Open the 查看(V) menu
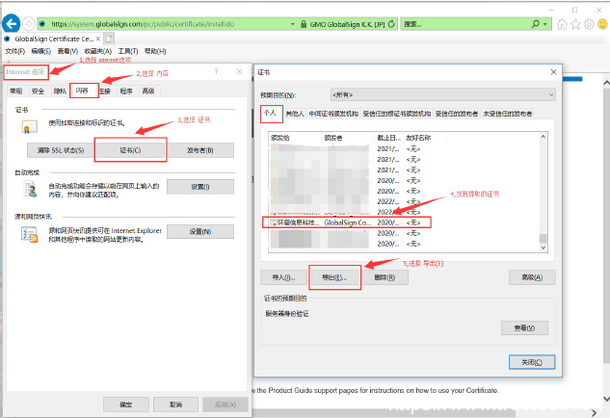 [x=67, y=51]
